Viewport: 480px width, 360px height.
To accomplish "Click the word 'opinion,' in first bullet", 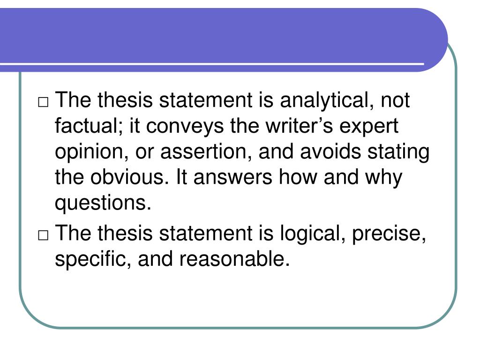I will pyautogui.click(x=92, y=152).
